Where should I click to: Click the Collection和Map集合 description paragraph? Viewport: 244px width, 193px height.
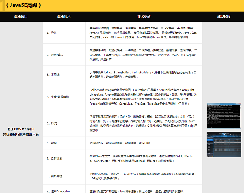click(x=143, y=97)
